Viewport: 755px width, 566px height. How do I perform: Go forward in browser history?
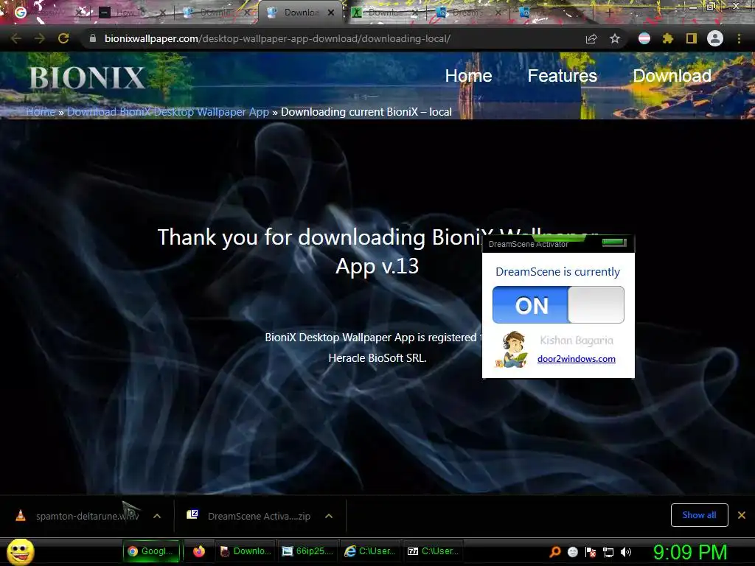click(40, 38)
